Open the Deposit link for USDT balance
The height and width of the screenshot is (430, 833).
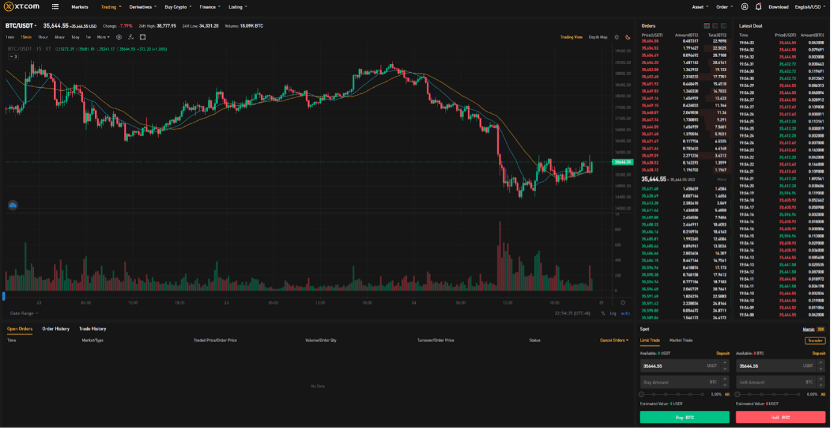[x=723, y=352]
